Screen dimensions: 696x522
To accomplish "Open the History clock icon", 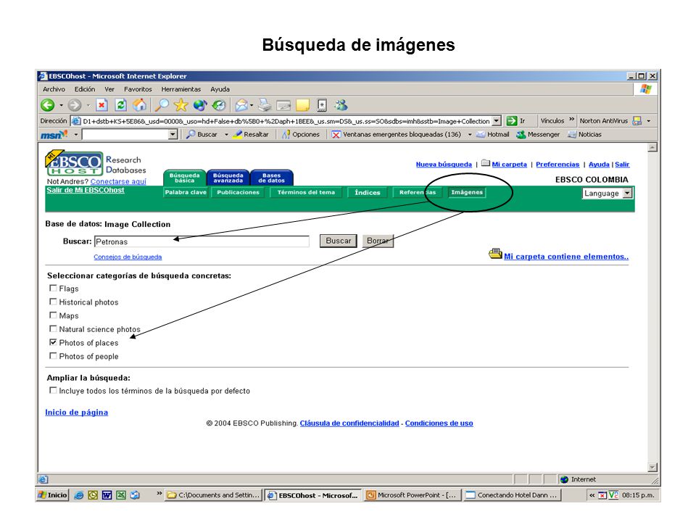I will coord(218,105).
